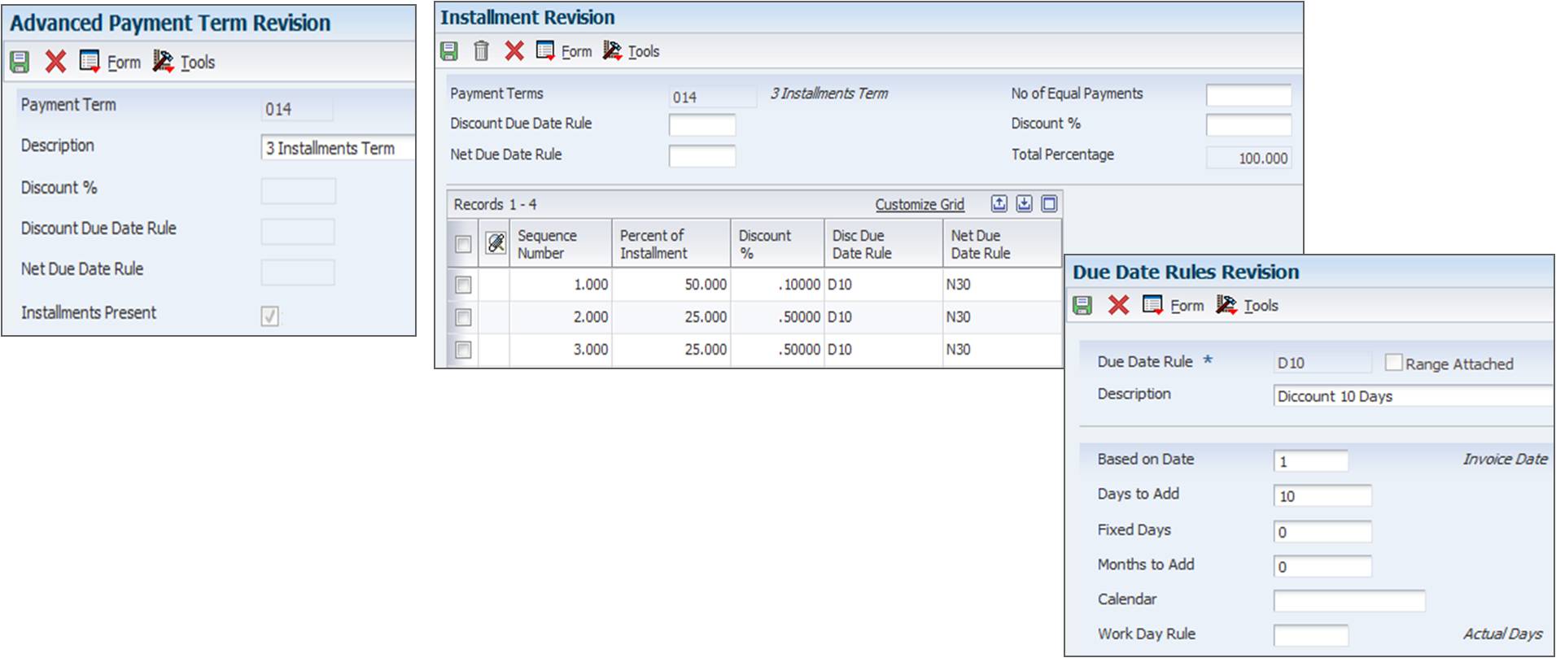Click Discount % field in Installment Revision
The image size is (1556, 658).
pos(1248,125)
